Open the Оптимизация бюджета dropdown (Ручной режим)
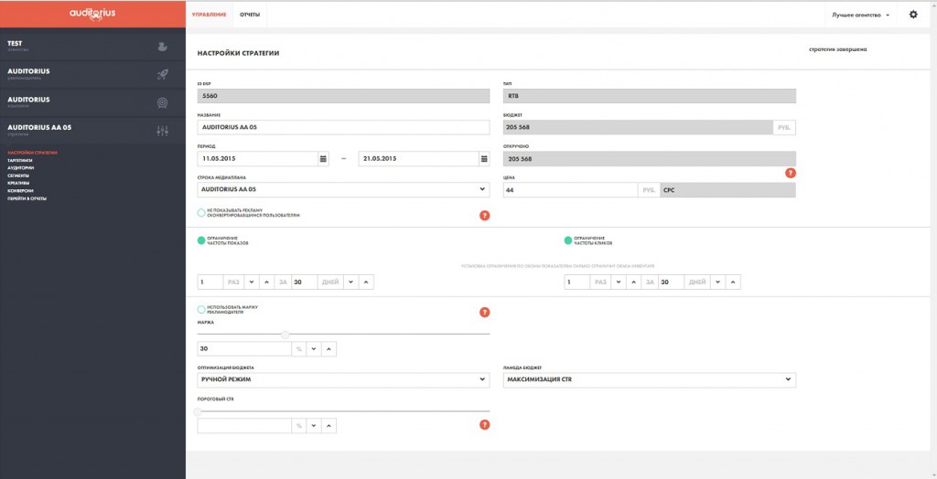The height and width of the screenshot is (479, 937). tap(482, 378)
